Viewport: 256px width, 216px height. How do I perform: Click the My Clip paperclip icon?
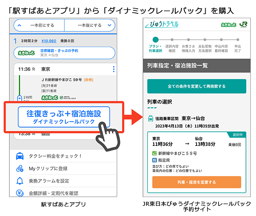20,168
